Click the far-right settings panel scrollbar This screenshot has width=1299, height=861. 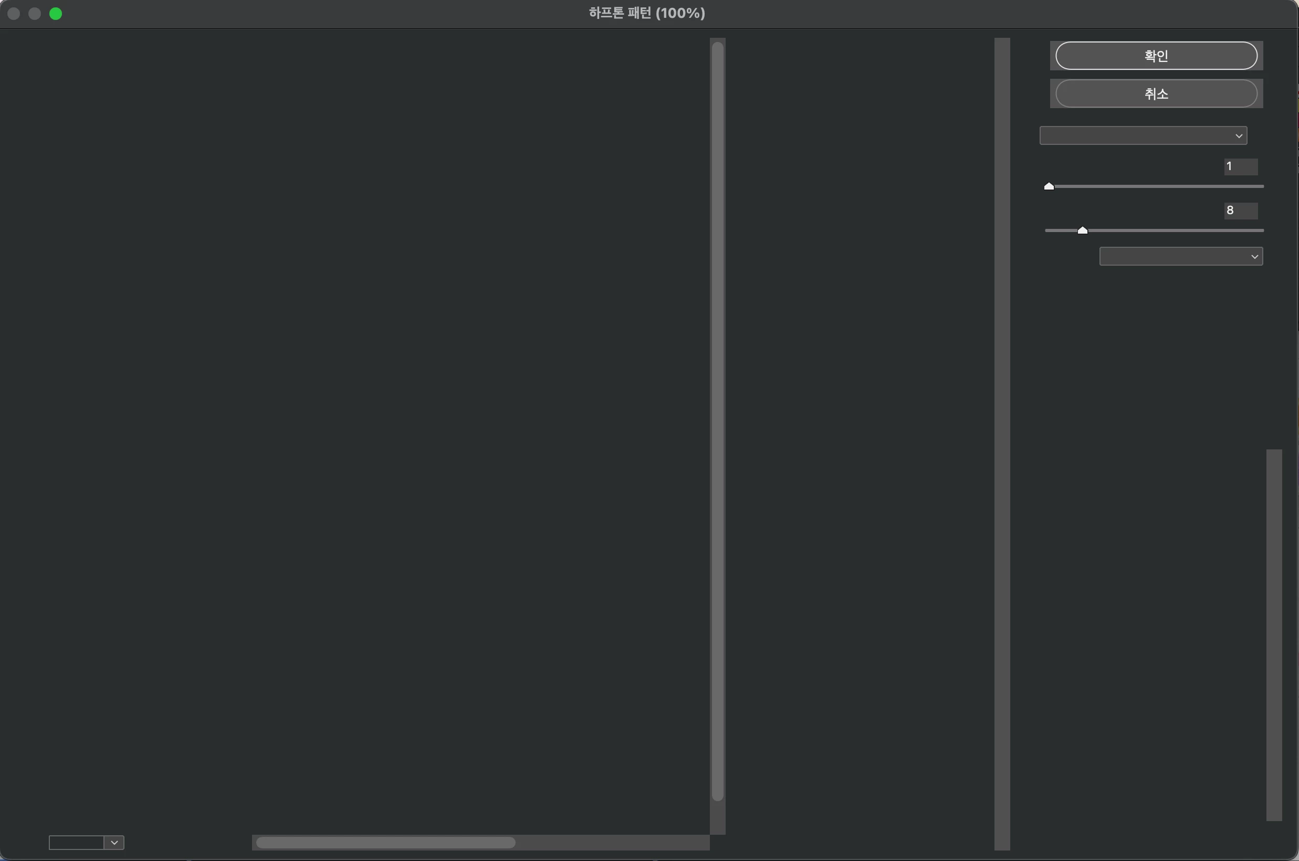point(1274,634)
